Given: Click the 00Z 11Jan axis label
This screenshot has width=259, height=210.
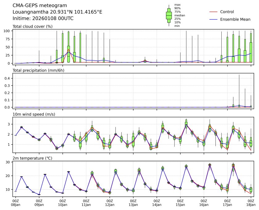Looking at the screenshot, I should tap(86, 203).
